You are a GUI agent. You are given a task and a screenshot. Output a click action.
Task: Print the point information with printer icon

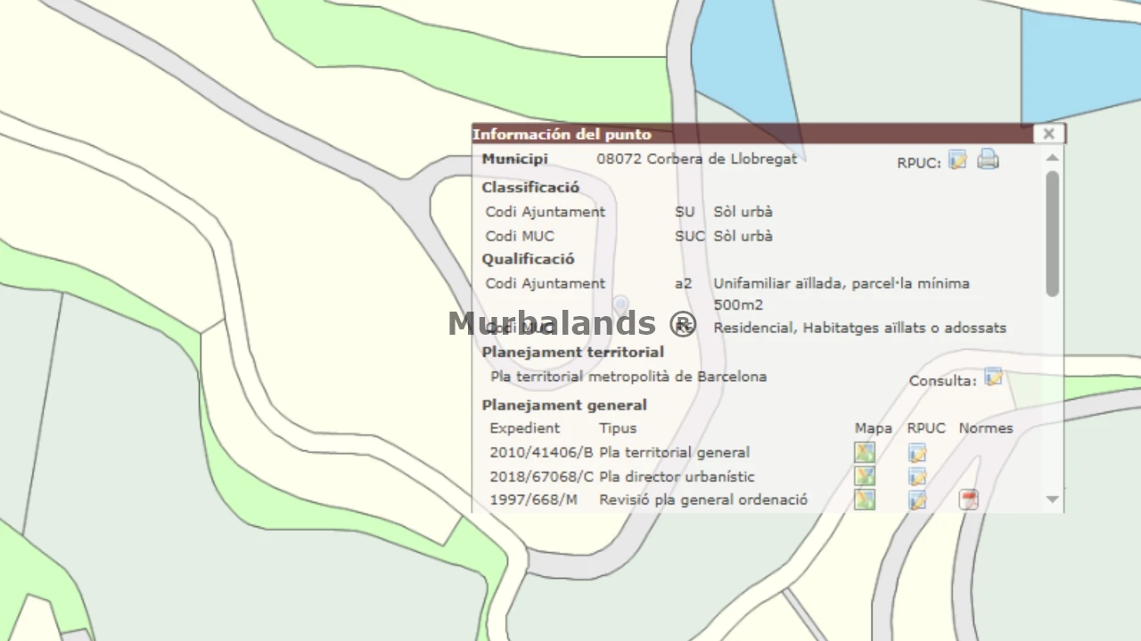(x=988, y=160)
